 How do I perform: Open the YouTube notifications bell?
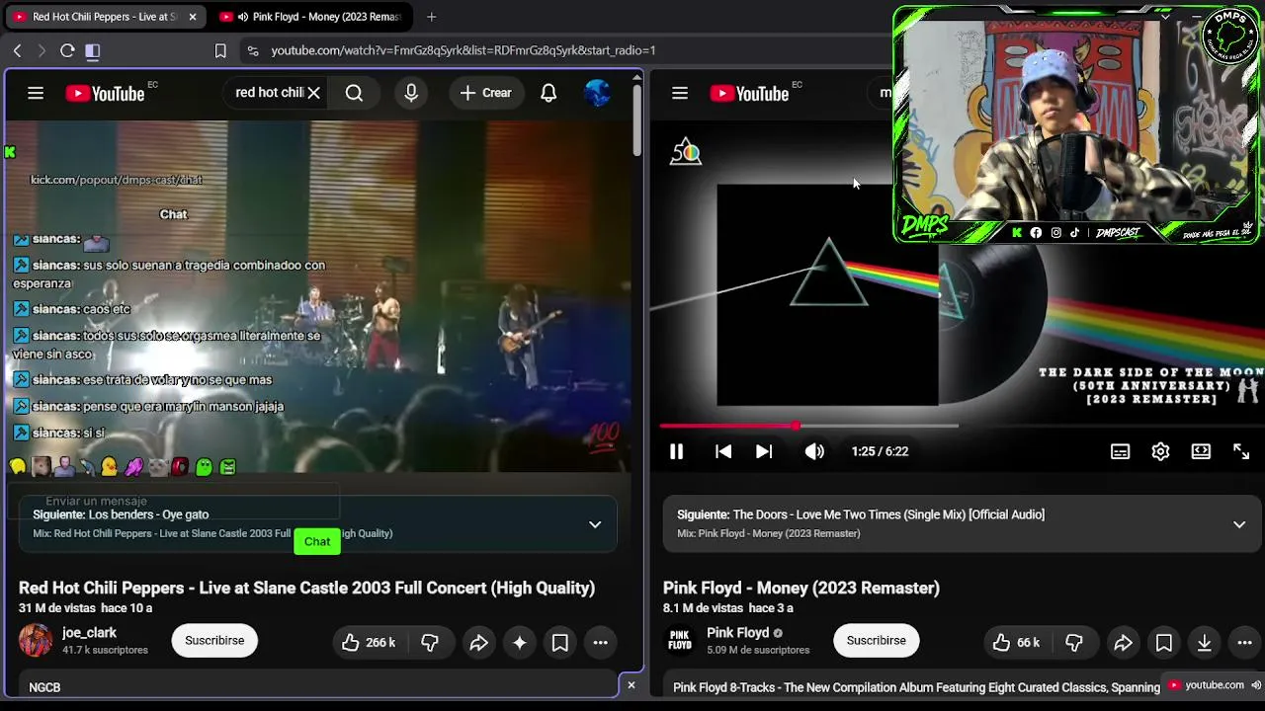(548, 93)
